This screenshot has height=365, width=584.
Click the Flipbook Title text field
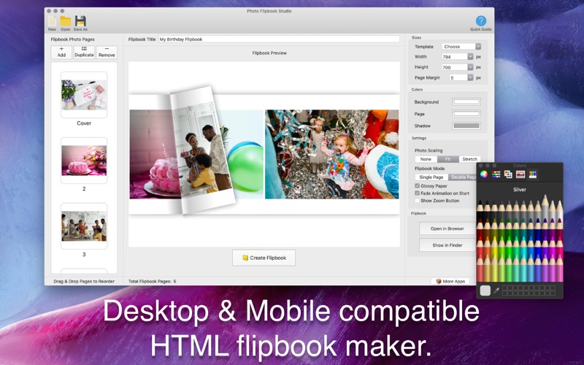tap(279, 39)
